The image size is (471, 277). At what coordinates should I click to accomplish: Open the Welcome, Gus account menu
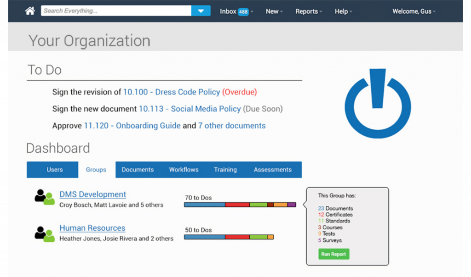pyautogui.click(x=413, y=11)
